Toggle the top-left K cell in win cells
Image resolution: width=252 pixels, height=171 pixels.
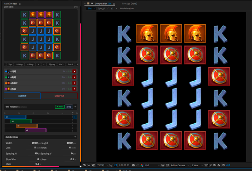click(24, 15)
